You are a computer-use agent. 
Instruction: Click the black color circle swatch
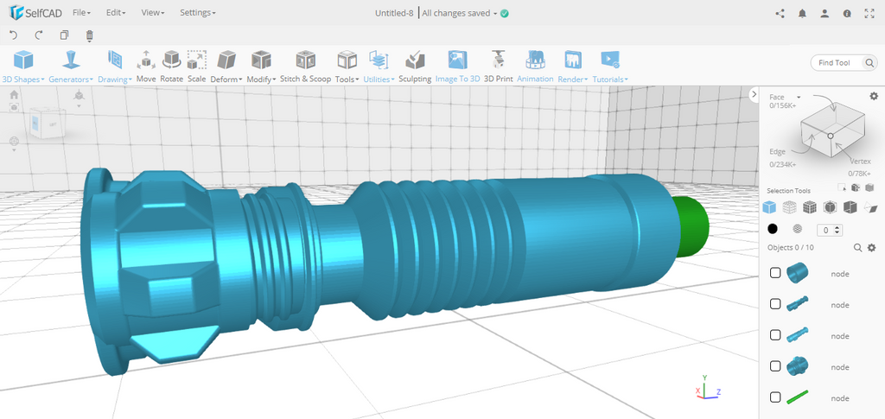click(773, 229)
